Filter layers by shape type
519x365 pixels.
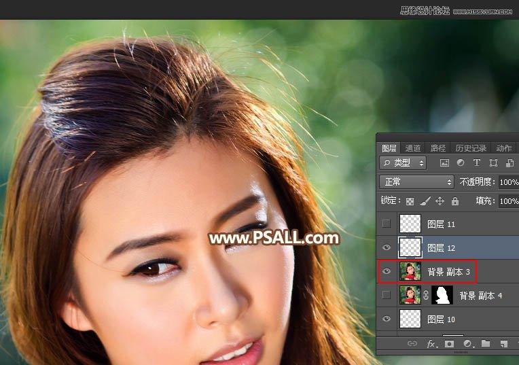[x=493, y=162]
